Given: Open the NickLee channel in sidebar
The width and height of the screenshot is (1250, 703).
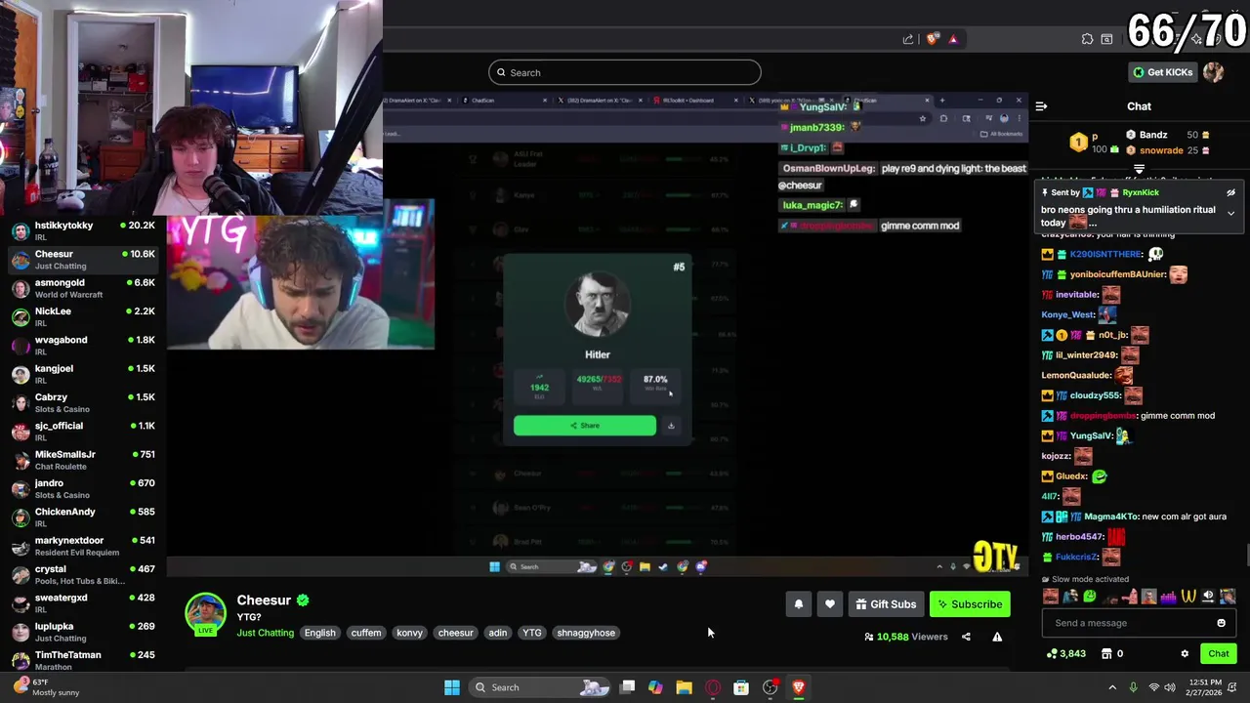Looking at the screenshot, I should pyautogui.click(x=85, y=316).
